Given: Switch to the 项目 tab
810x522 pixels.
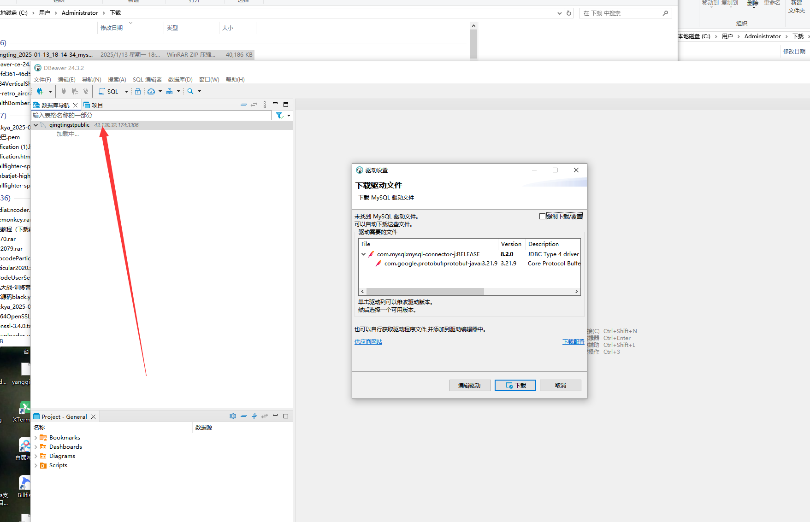Looking at the screenshot, I should coord(94,105).
